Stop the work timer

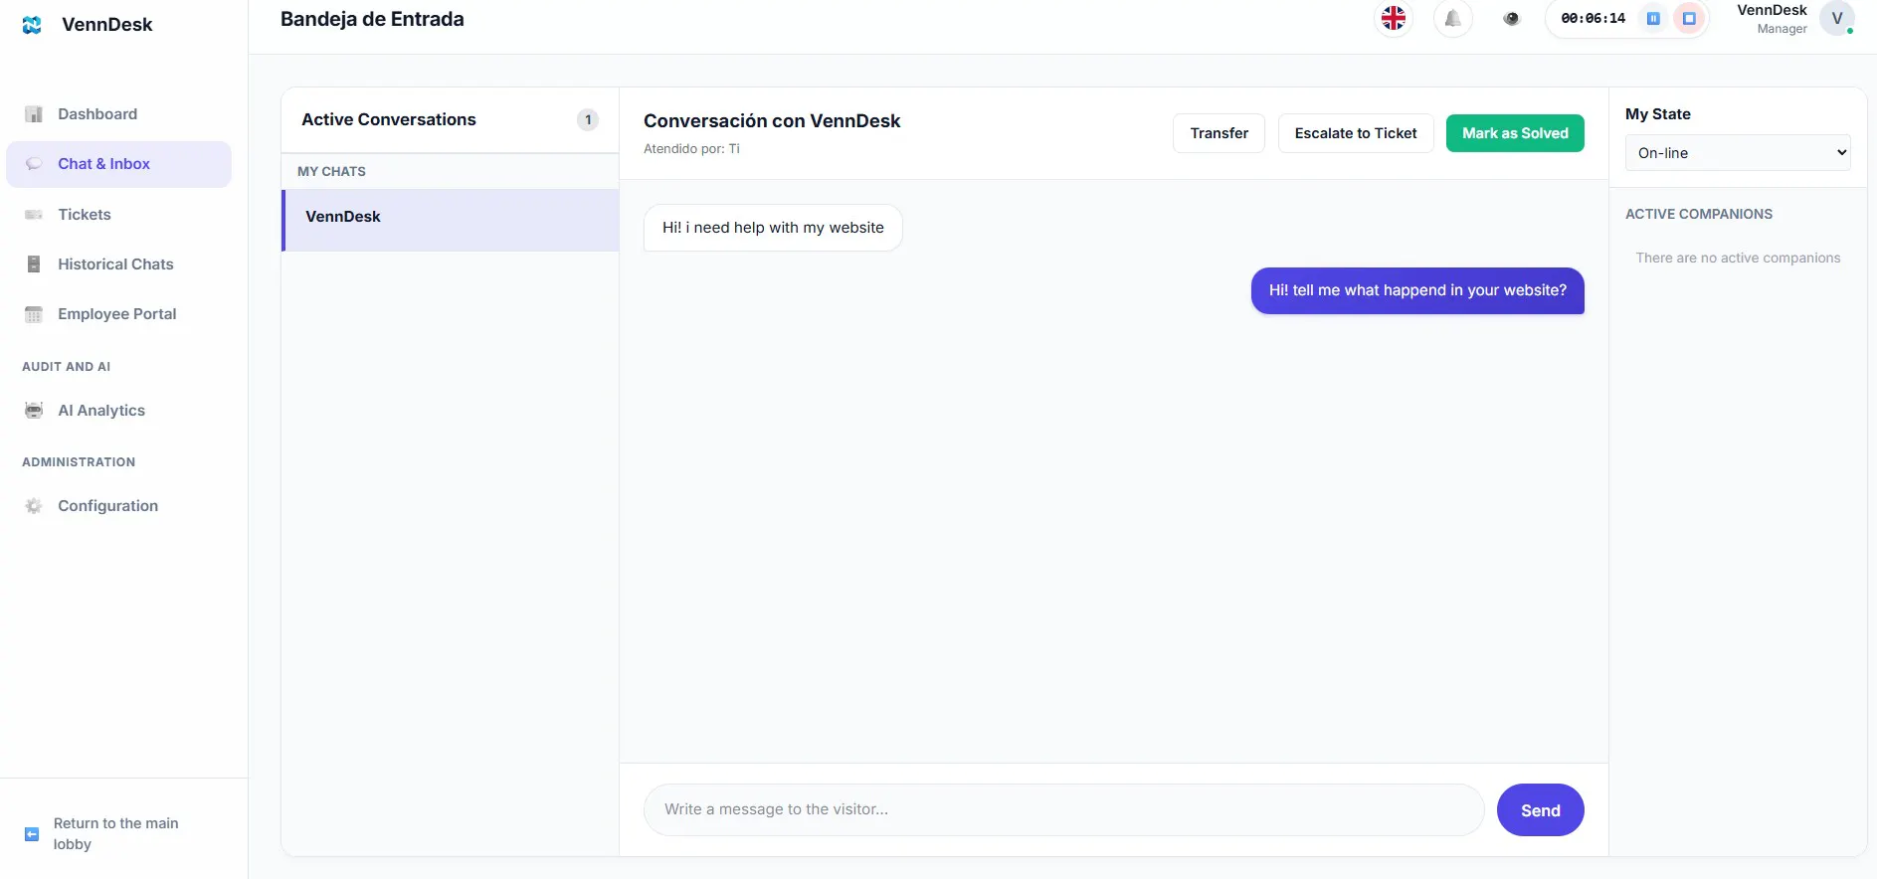[1689, 18]
